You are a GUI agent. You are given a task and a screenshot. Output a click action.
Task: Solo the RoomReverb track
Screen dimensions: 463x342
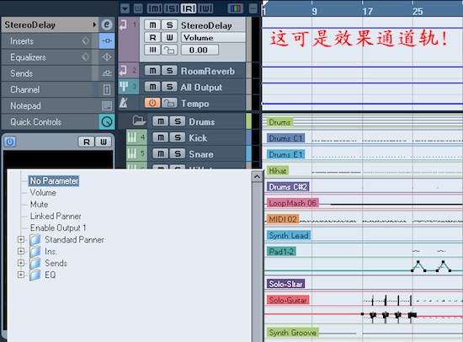[x=169, y=71]
